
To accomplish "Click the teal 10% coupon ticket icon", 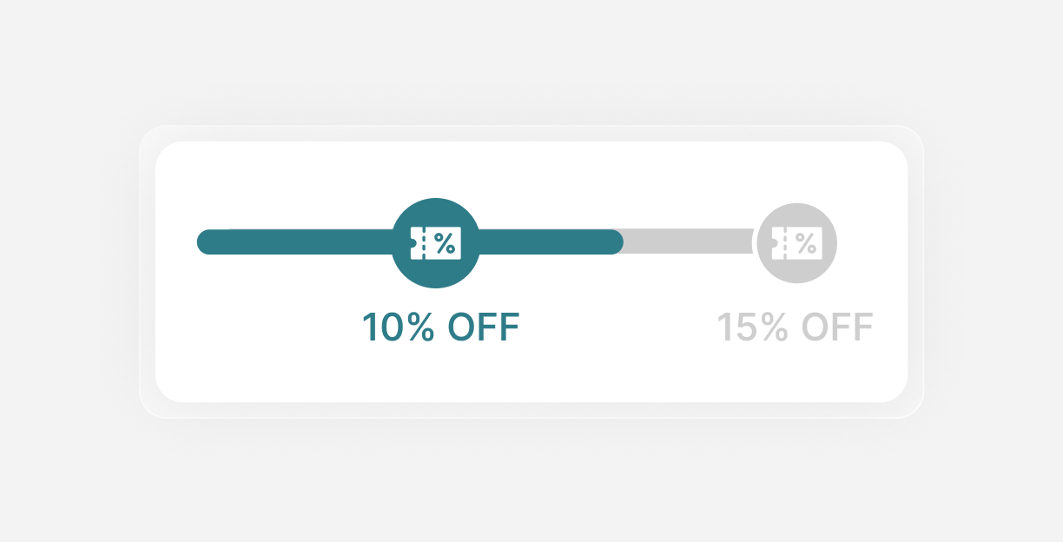I will 436,243.
